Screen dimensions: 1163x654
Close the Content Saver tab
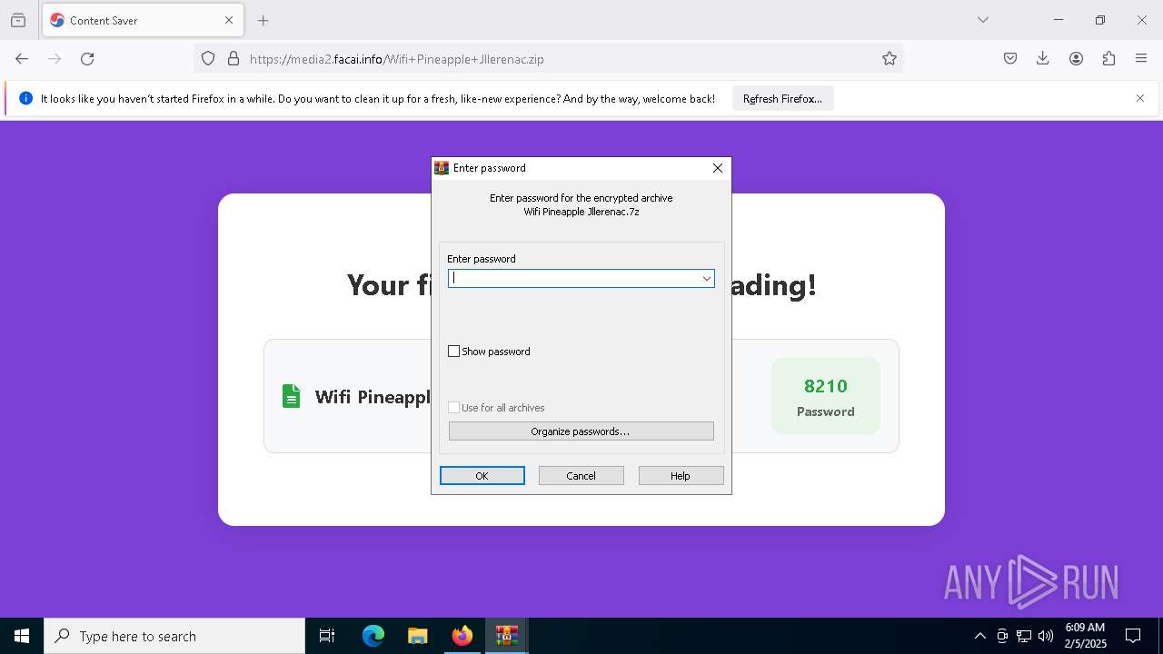[229, 20]
